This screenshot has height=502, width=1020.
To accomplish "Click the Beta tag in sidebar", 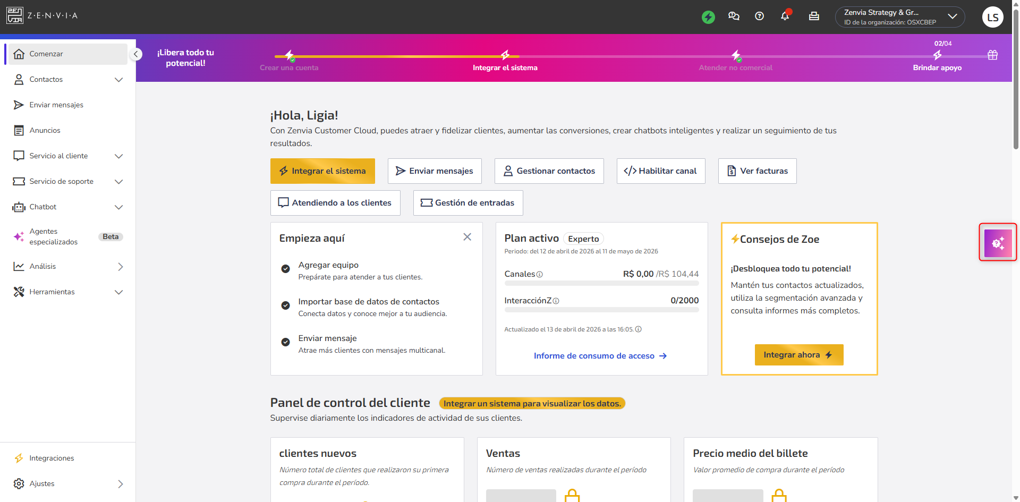I will (110, 237).
